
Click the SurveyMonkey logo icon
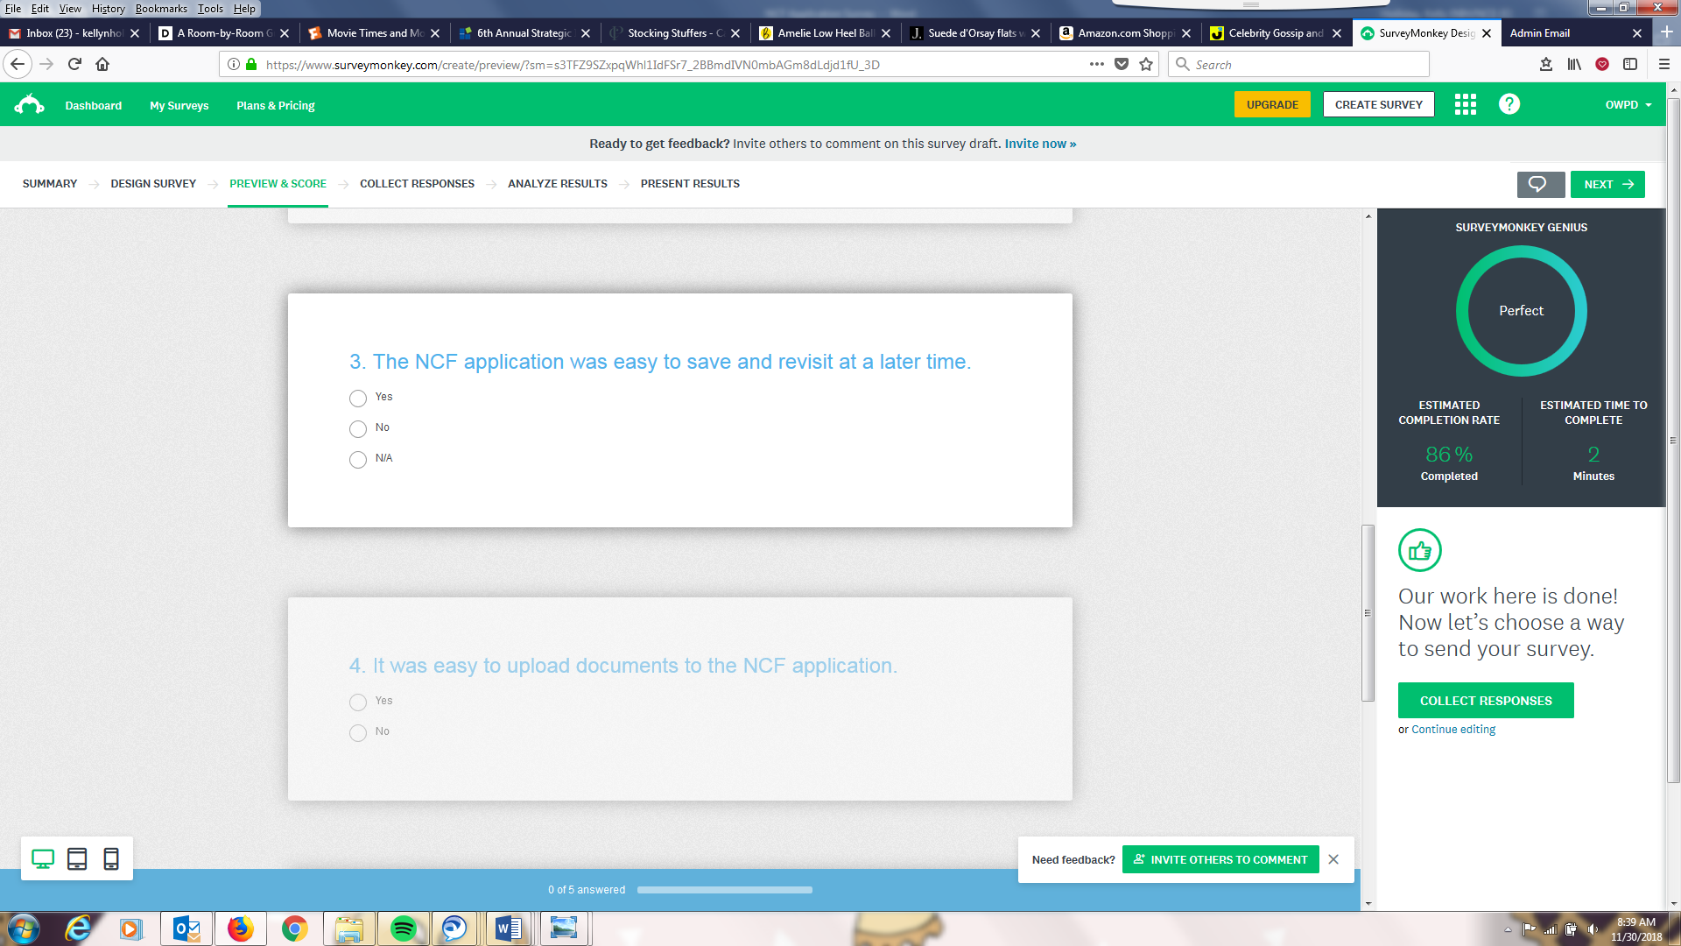pyautogui.click(x=29, y=105)
